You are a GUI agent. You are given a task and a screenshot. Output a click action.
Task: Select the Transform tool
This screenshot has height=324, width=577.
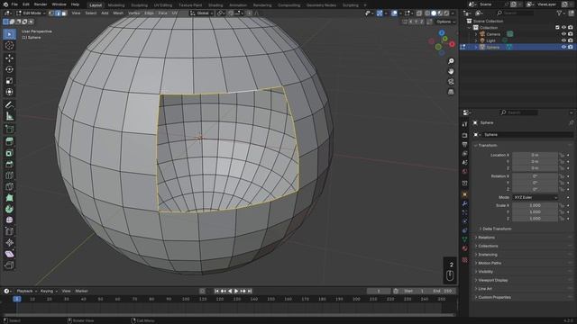click(9, 92)
